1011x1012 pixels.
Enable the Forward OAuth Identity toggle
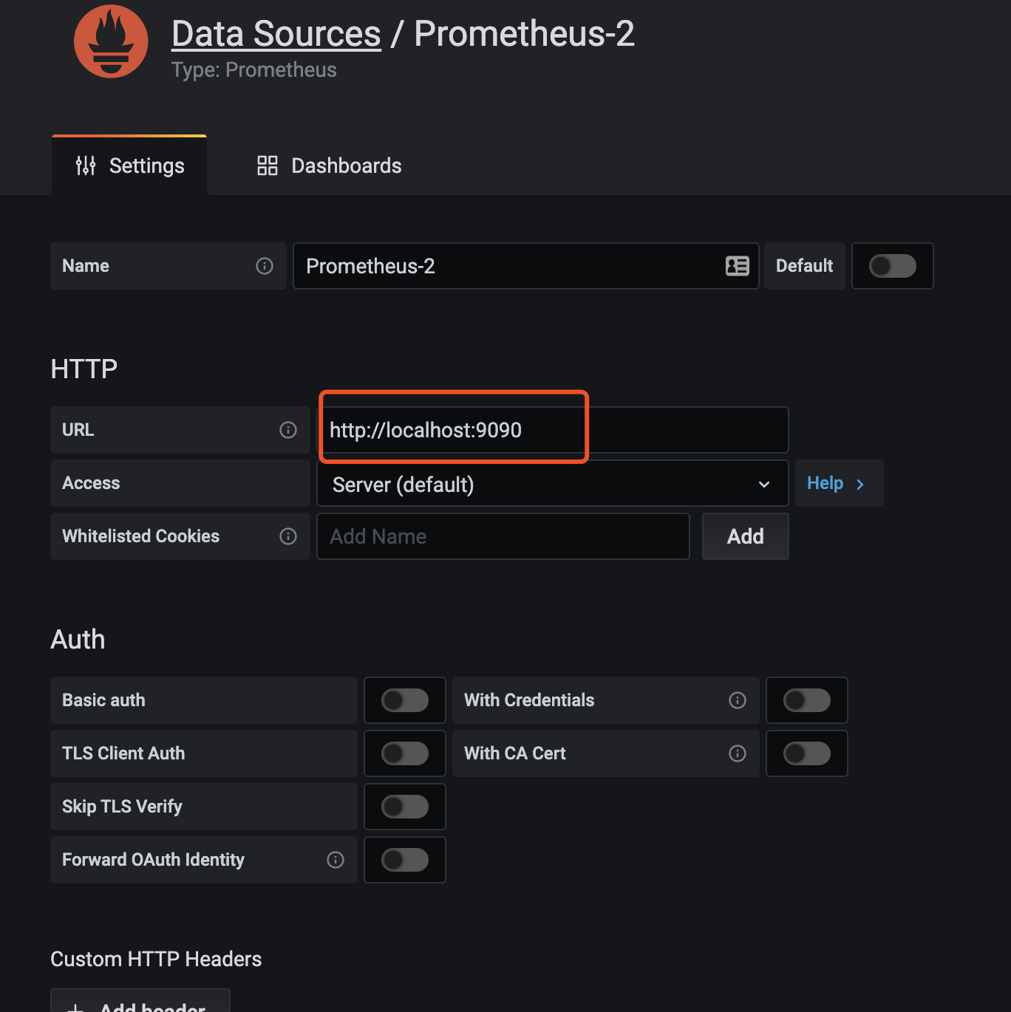click(x=405, y=860)
